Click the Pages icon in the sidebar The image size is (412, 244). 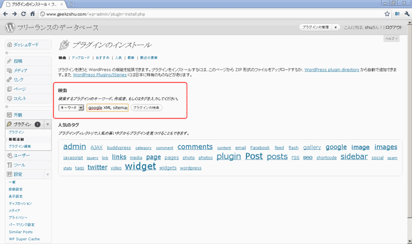tap(10, 89)
